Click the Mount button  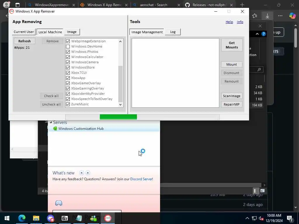coord(232,64)
